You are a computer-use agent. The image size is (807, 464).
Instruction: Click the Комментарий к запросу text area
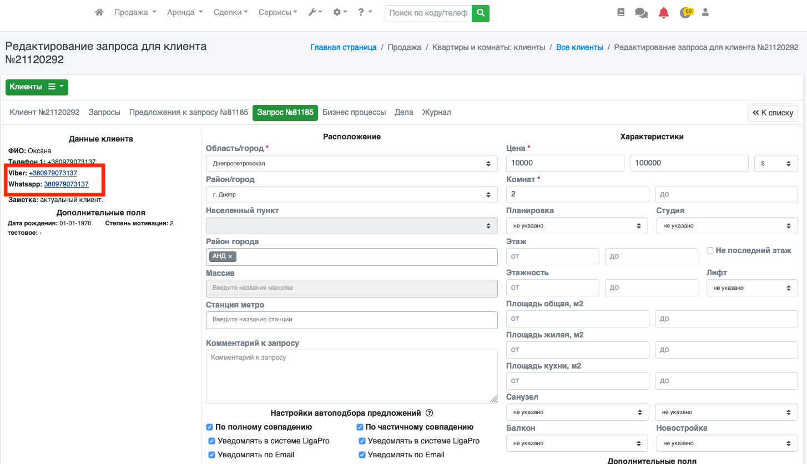pos(351,376)
